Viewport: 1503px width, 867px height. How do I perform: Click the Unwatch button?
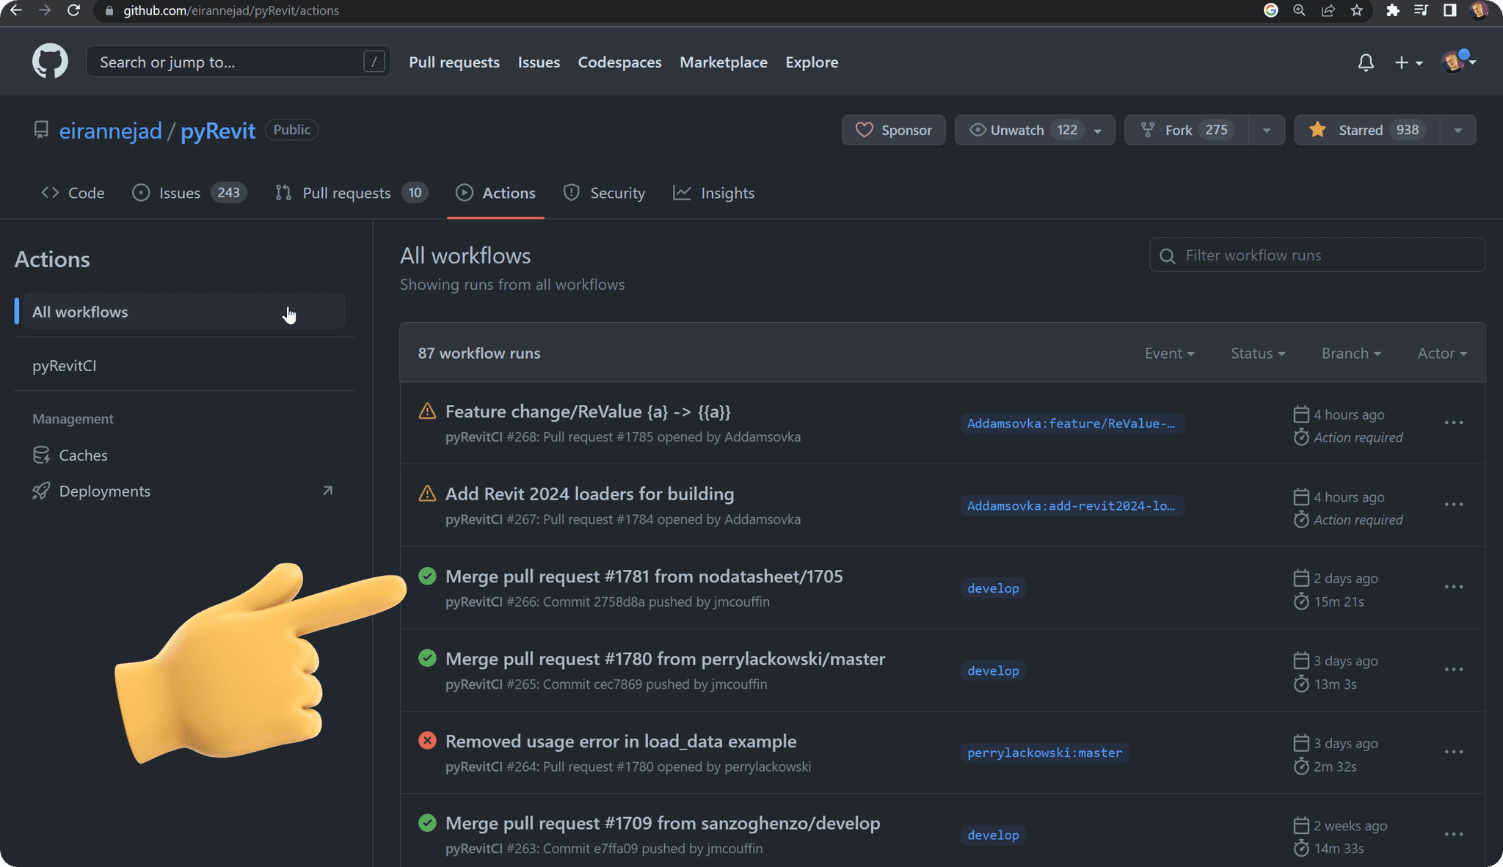pyautogui.click(x=1017, y=130)
